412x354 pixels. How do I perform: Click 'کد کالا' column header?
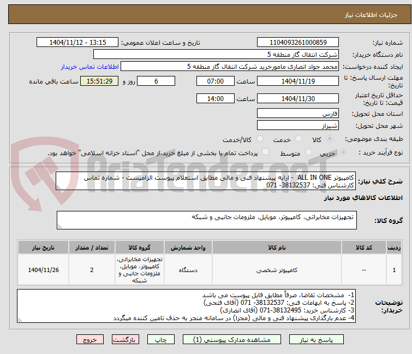(364, 247)
